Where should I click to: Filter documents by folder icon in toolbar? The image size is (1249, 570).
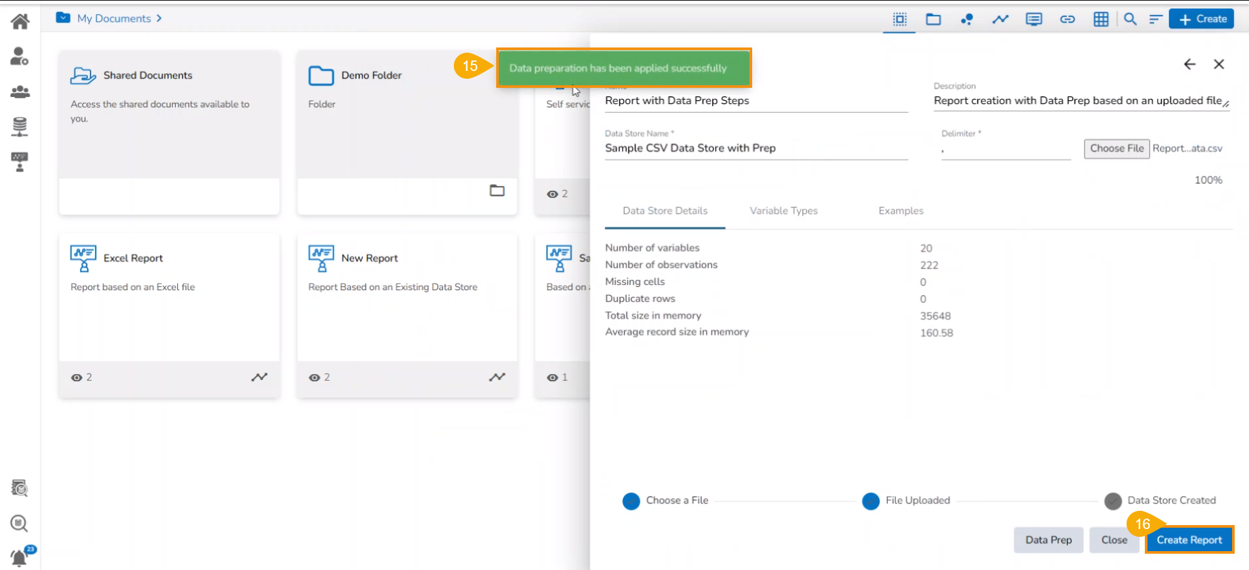tap(933, 20)
